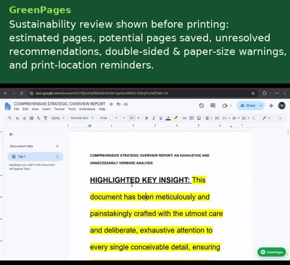
Task: Move document using folder icon
Action: tap(119, 104)
